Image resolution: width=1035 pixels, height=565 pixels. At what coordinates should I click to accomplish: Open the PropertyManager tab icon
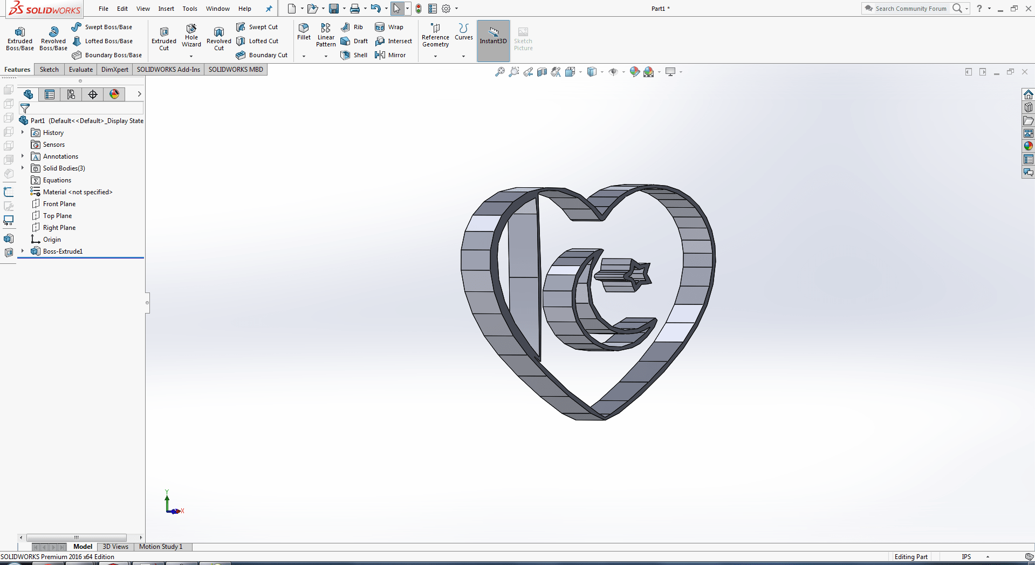click(50, 94)
